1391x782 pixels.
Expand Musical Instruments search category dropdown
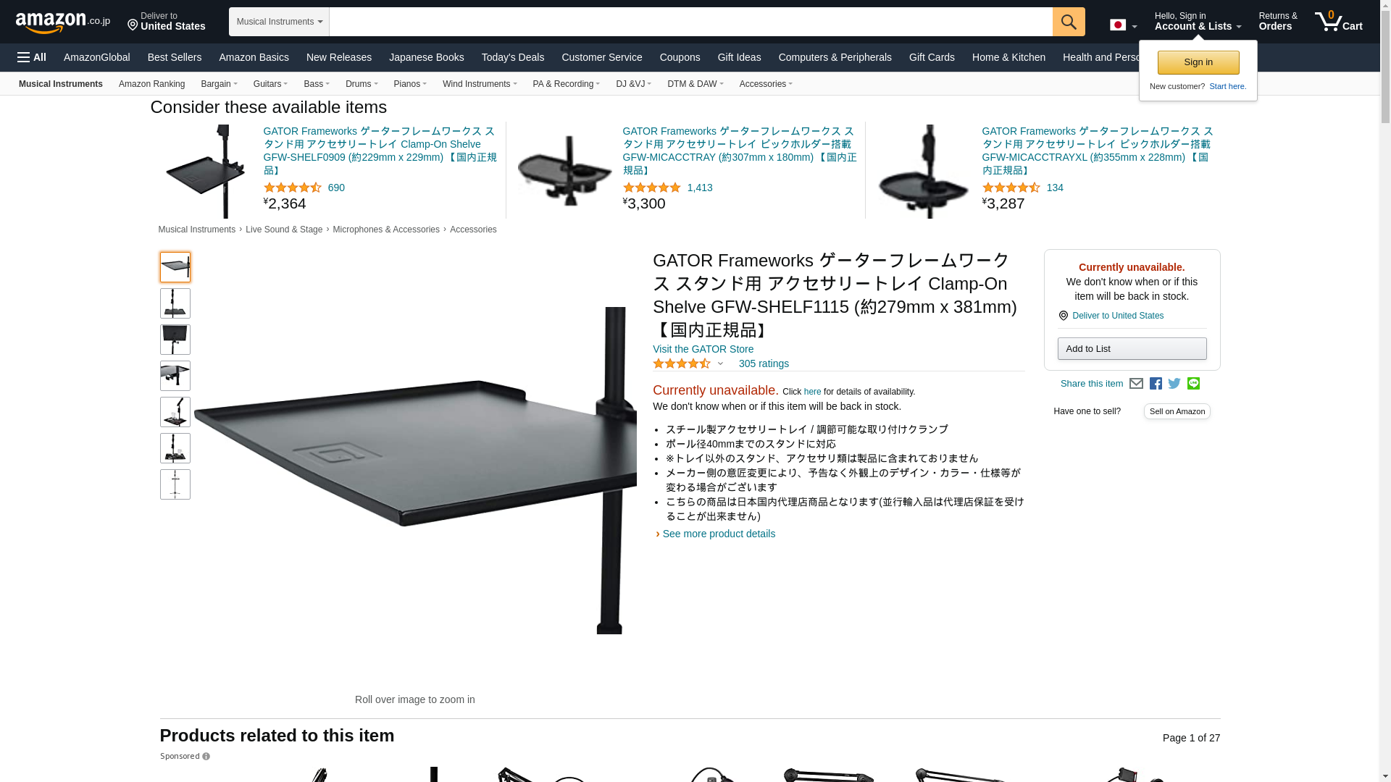(x=279, y=22)
